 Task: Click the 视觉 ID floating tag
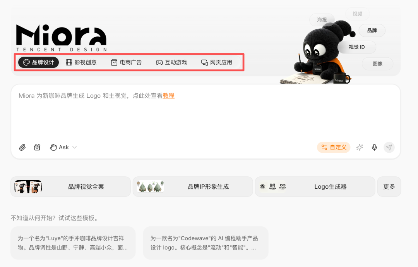pyautogui.click(x=357, y=47)
